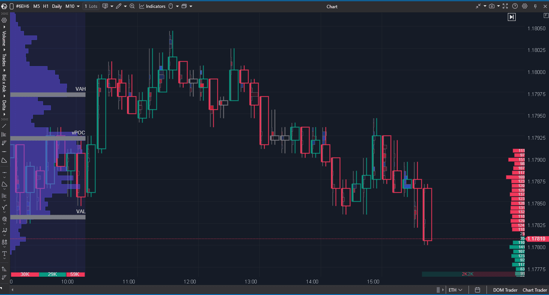Select the trend line drawing tool
Screen dimensions: 549x295
click(x=4, y=126)
